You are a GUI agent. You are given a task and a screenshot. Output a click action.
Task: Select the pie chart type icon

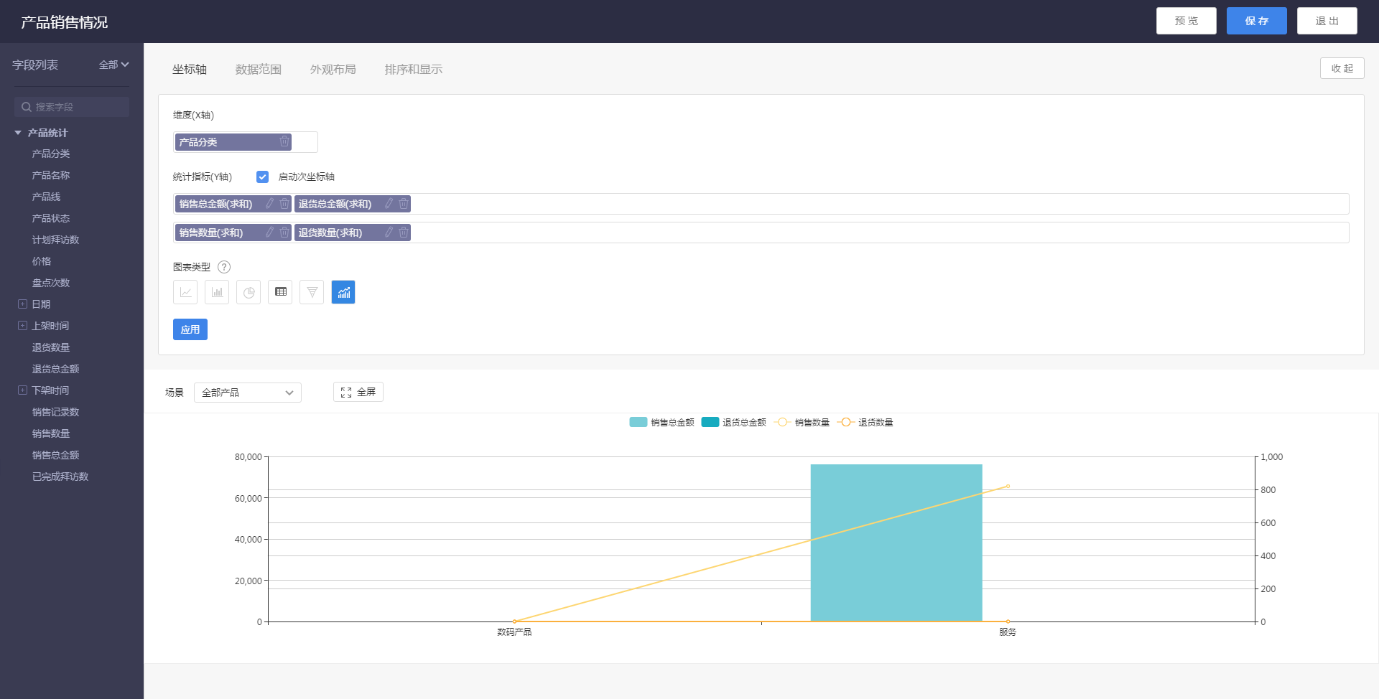click(x=249, y=292)
